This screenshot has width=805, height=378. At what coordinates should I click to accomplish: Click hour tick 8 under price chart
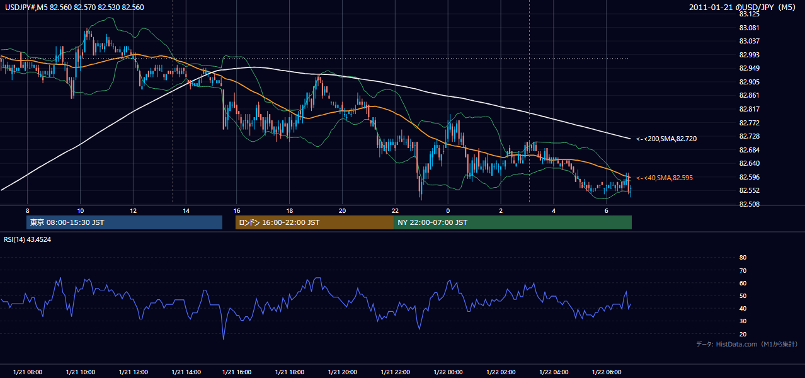pyautogui.click(x=27, y=210)
